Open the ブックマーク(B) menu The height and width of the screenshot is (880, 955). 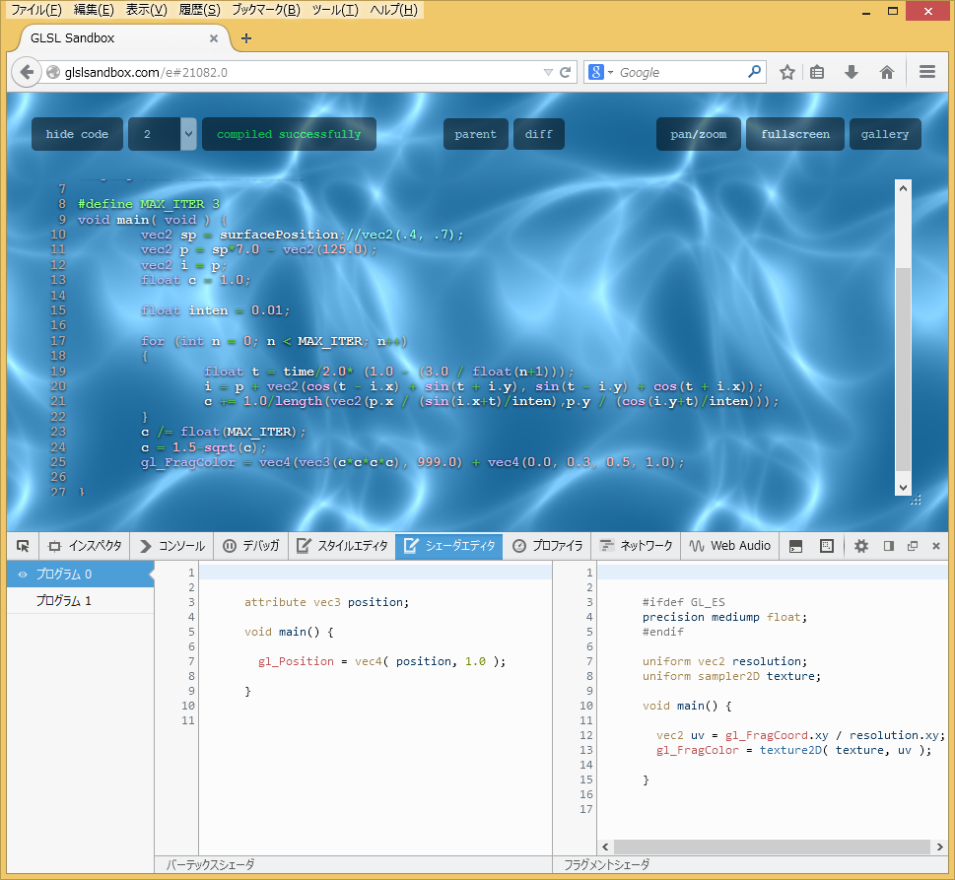[265, 10]
